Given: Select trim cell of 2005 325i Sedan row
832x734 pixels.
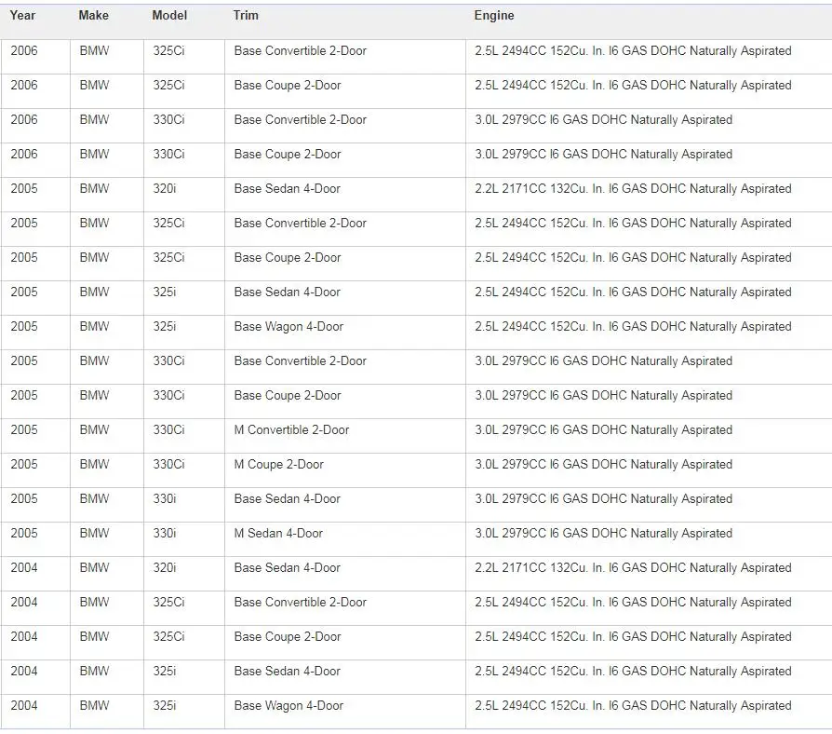Looking at the screenshot, I should pyautogui.click(x=345, y=298).
